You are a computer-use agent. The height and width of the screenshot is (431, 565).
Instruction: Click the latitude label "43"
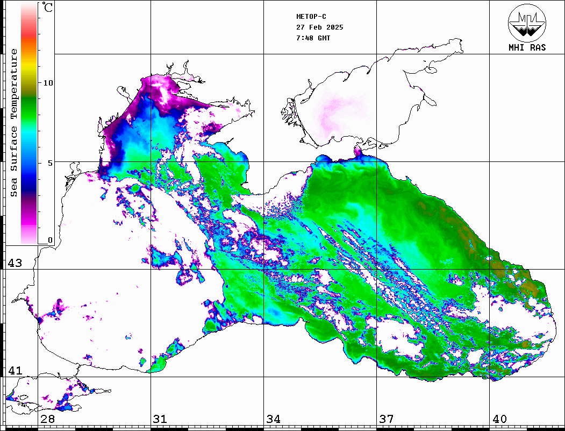[x=15, y=263]
